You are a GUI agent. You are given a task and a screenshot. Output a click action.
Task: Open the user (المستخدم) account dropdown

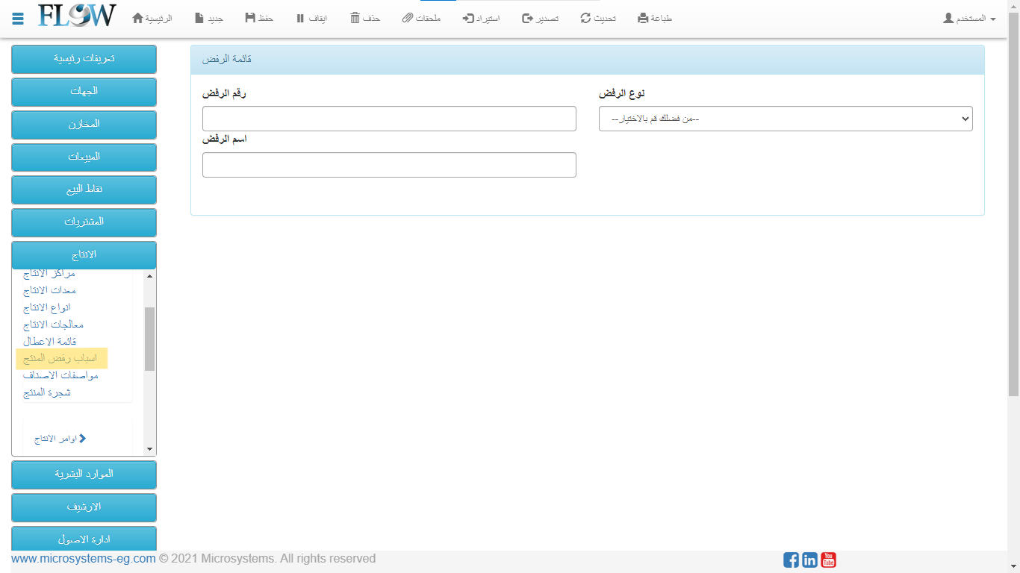click(x=969, y=18)
